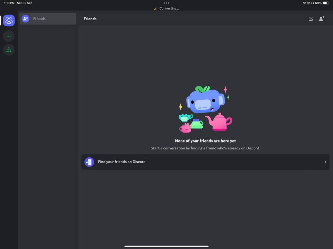
Task: Click the Wumpus tea party illustration
Action: [x=205, y=109]
